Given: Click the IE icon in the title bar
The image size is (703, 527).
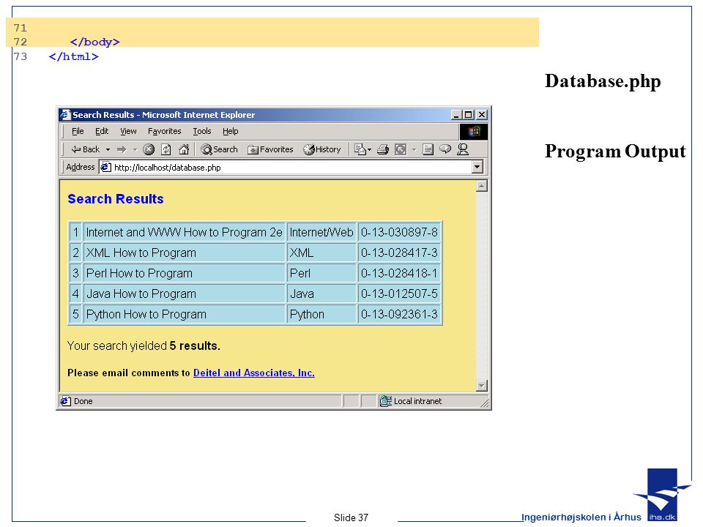Looking at the screenshot, I should click(x=65, y=115).
